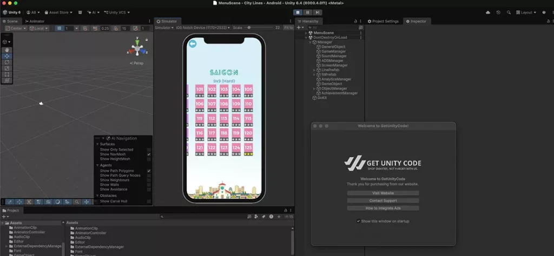
Task: Disable Show Path Polygons checkbox
Action: pos(149,171)
